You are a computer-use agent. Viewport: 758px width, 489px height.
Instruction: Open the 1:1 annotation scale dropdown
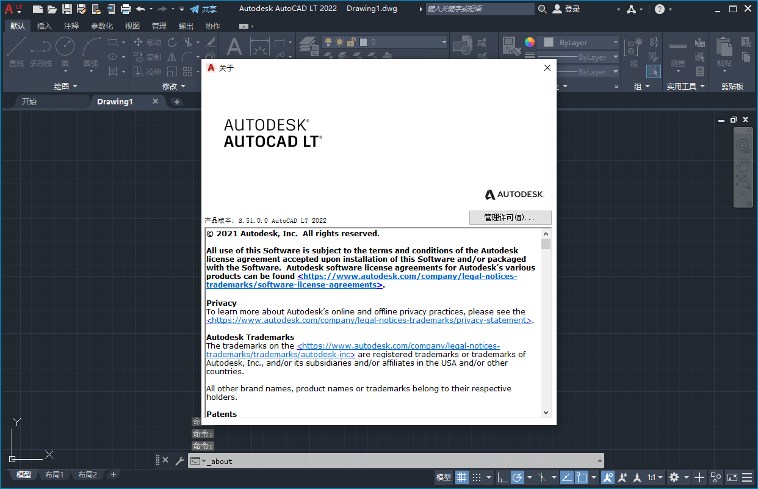661,477
